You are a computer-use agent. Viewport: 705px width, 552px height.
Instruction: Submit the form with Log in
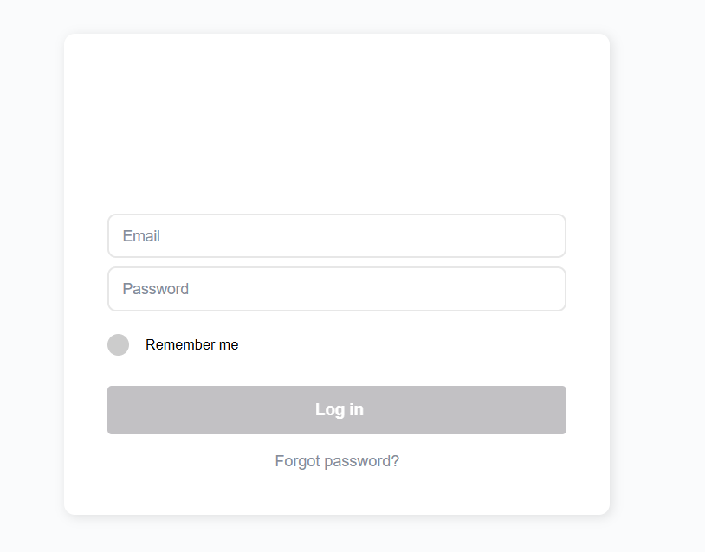tap(336, 410)
